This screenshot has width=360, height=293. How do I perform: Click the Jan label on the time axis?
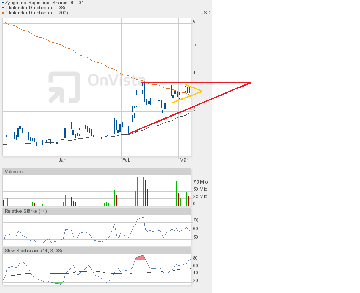point(62,160)
